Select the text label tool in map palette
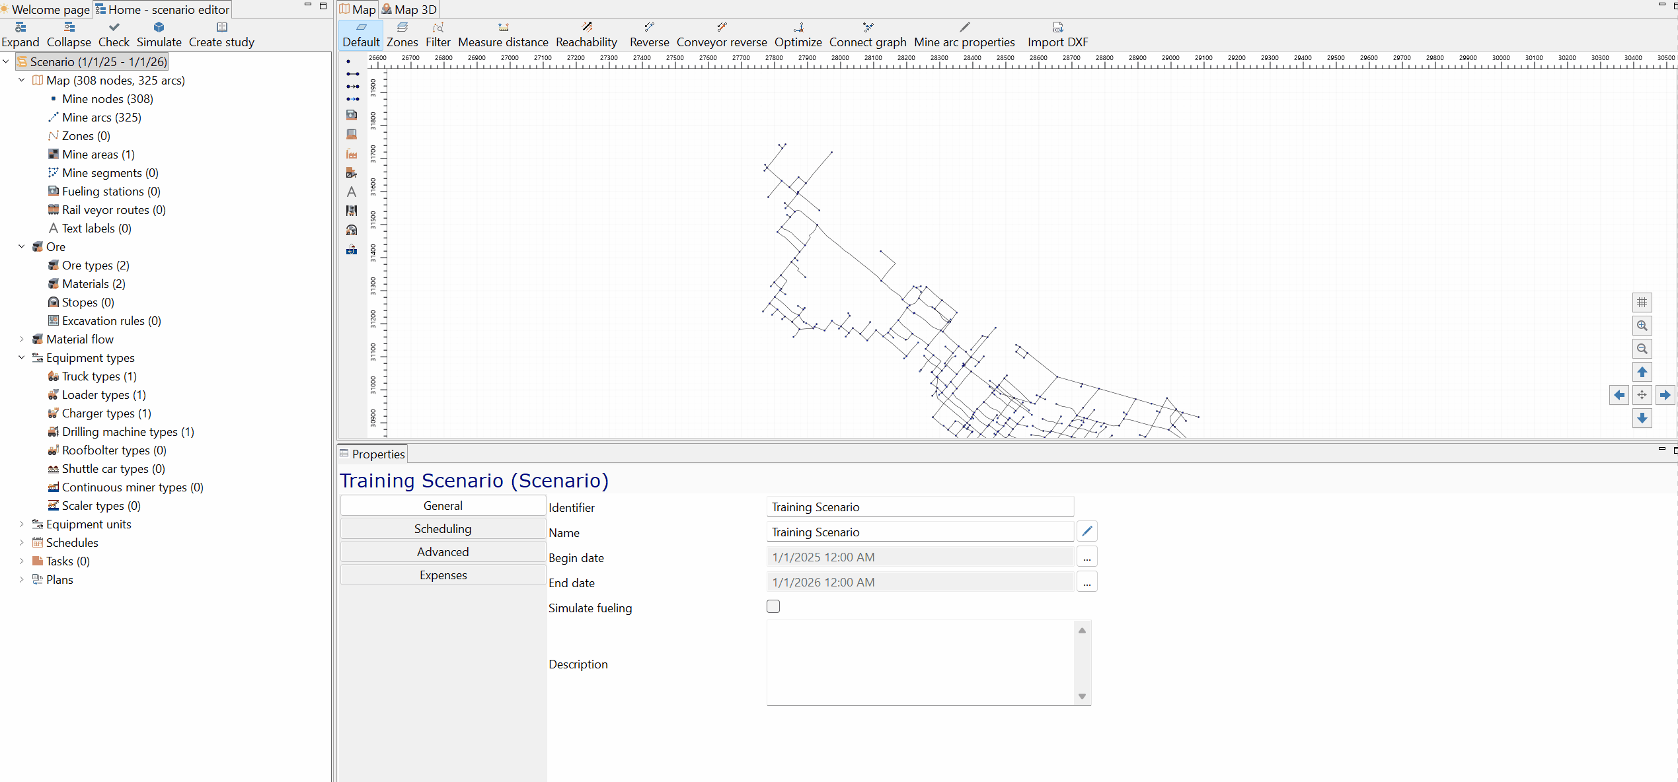The width and height of the screenshot is (1678, 782). point(352,192)
